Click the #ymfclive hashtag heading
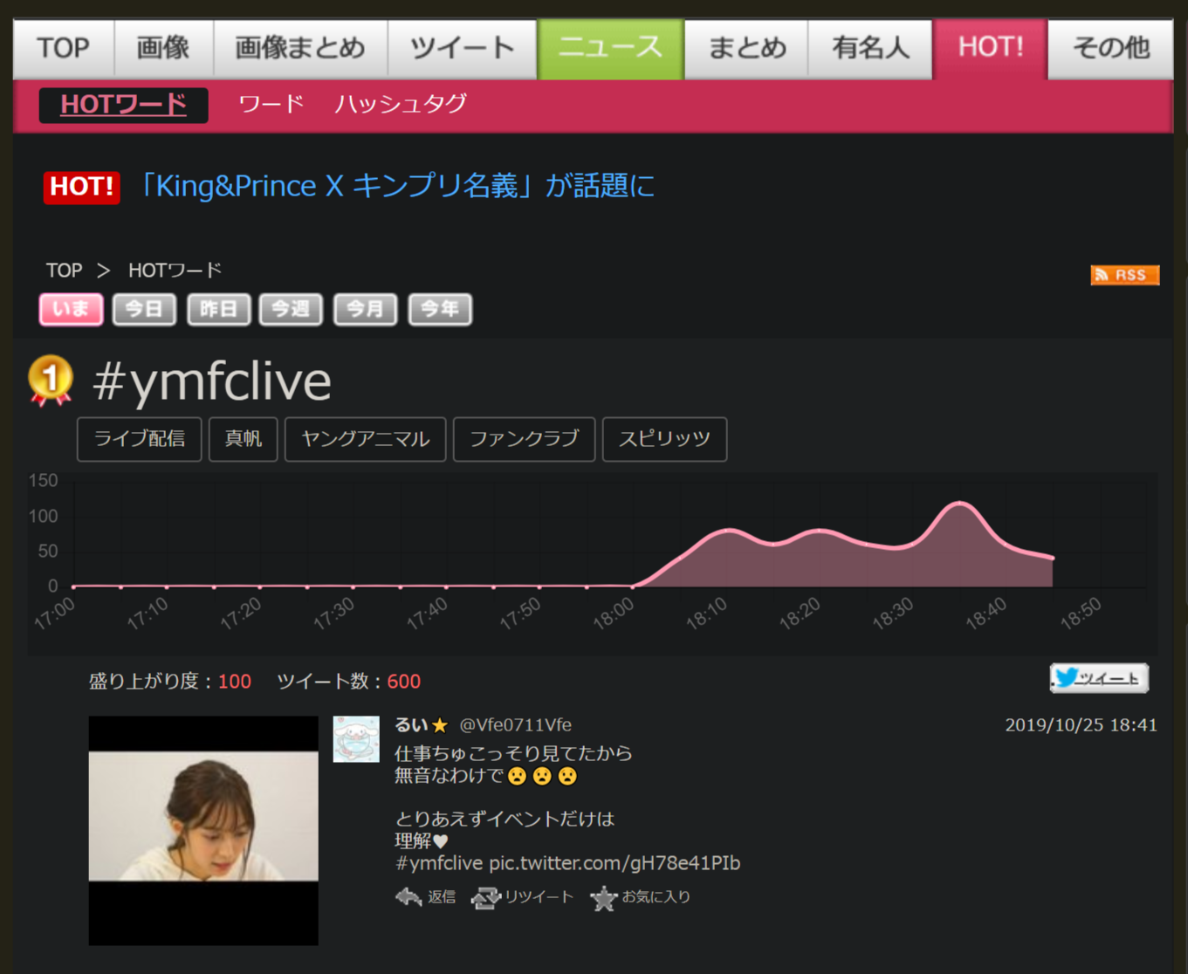Screen dimensions: 1188x974 point(212,381)
